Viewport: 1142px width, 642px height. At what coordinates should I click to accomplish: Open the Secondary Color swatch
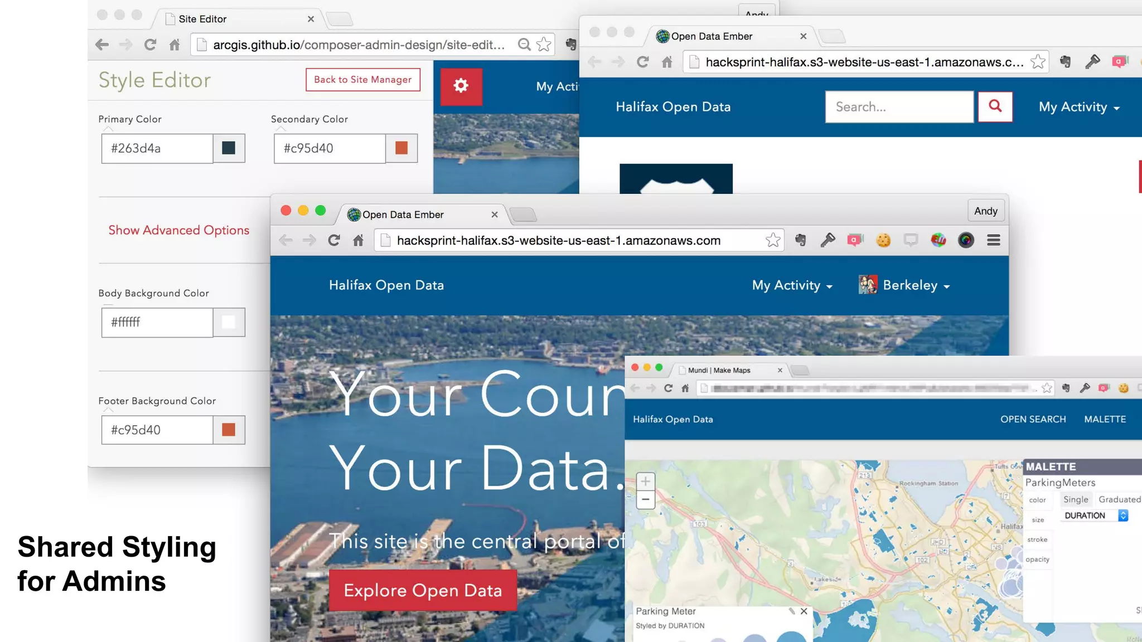(x=401, y=148)
